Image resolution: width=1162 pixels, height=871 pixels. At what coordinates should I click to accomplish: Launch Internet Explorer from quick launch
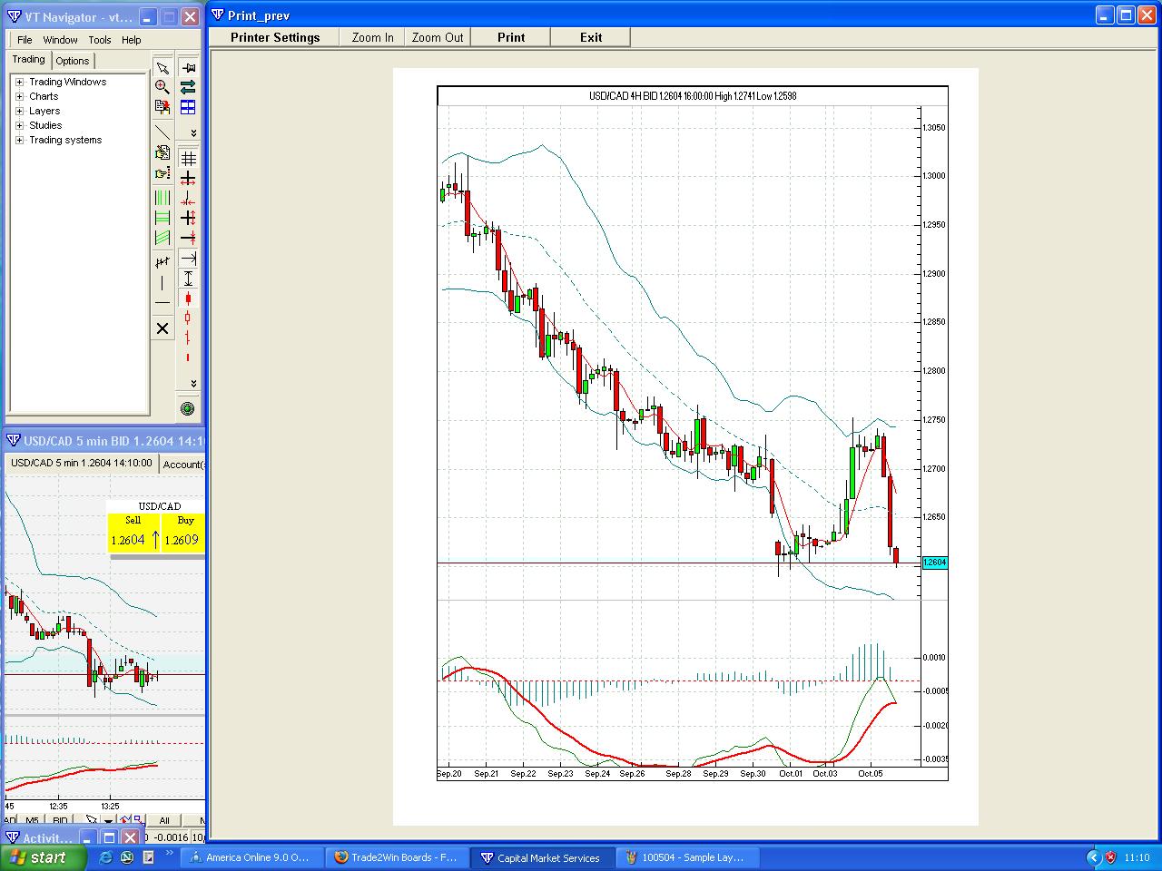coord(105,856)
